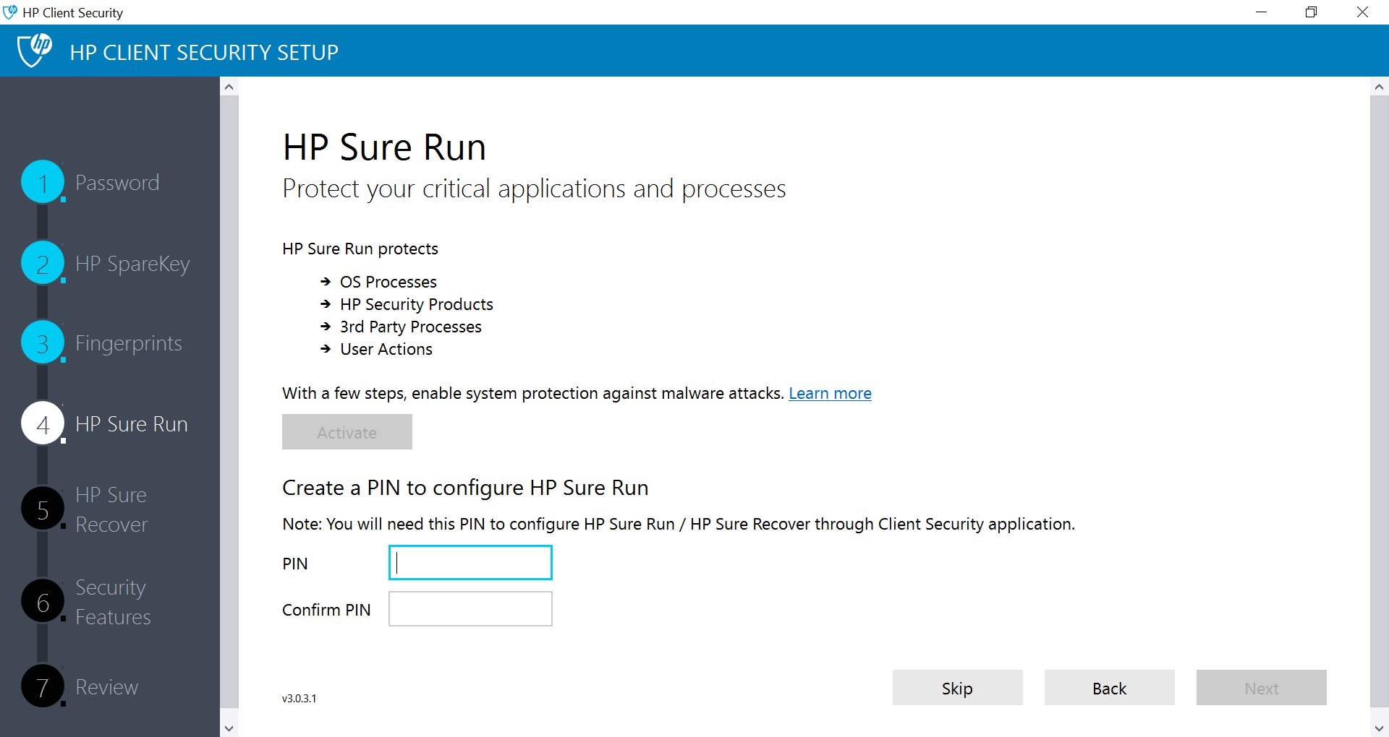1389x737 pixels.
Task: Click the version text v3.0.3.1
Action: (299, 699)
